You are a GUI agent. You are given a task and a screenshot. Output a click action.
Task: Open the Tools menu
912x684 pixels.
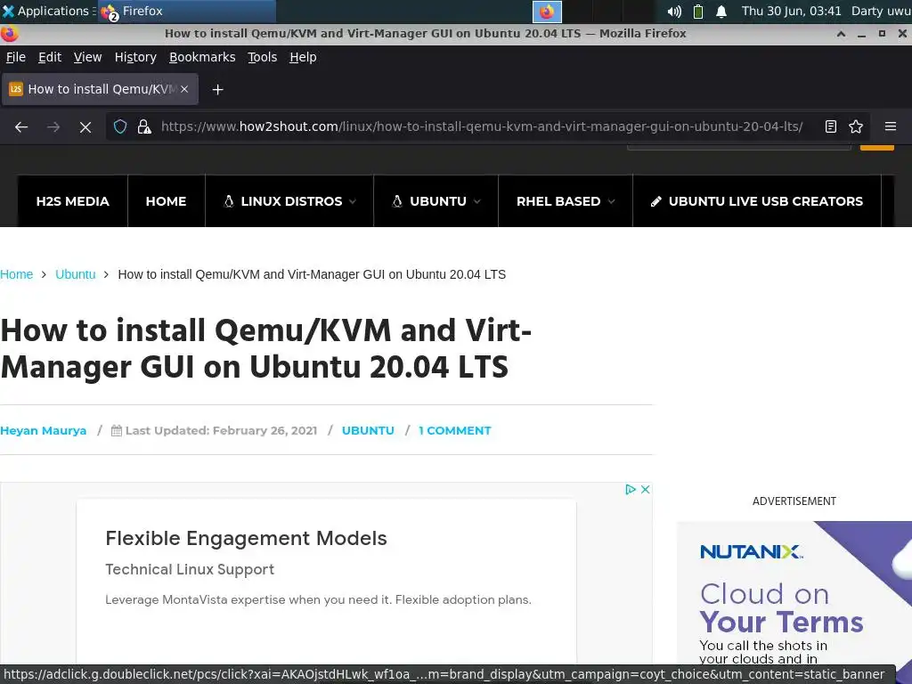tap(263, 57)
